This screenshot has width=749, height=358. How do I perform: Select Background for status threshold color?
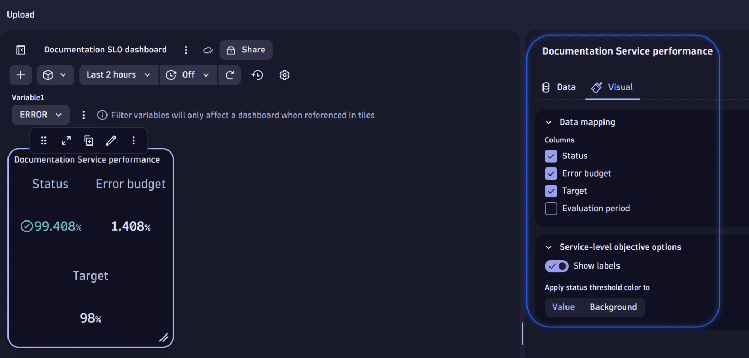point(613,307)
